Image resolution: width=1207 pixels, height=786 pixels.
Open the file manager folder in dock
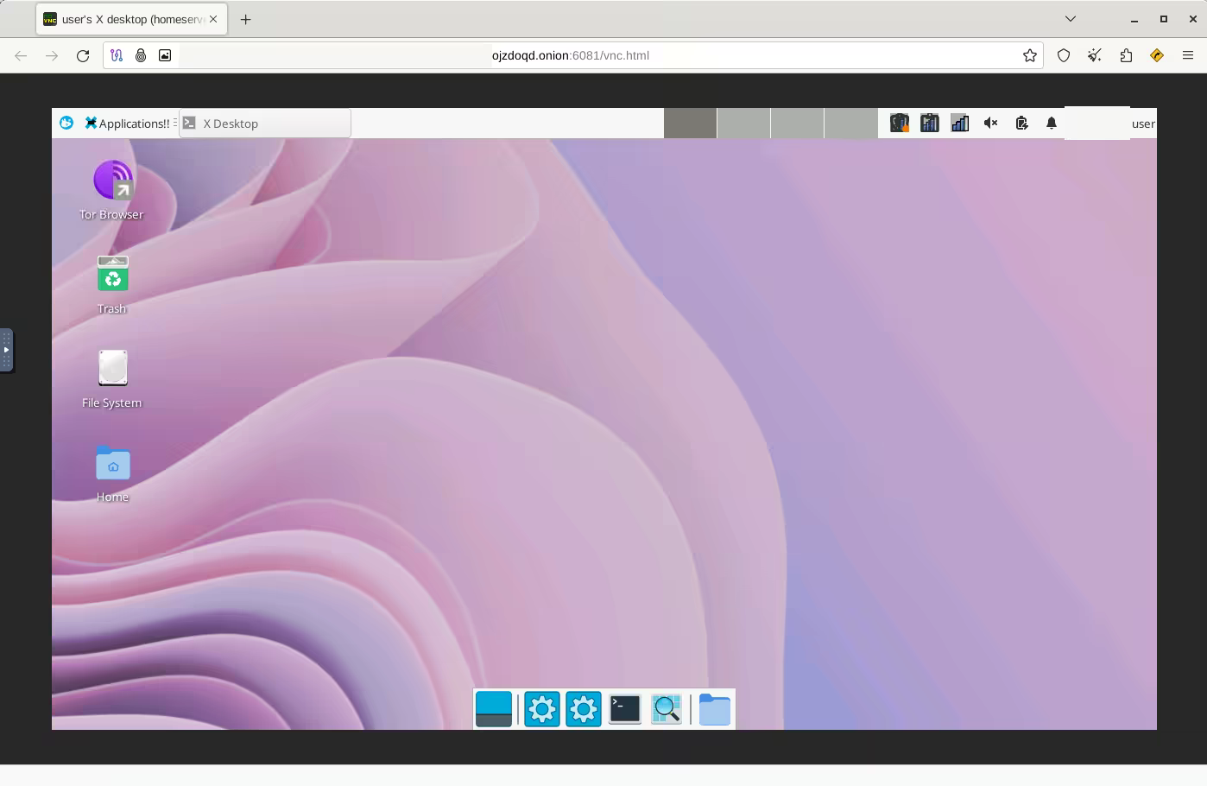click(x=714, y=709)
